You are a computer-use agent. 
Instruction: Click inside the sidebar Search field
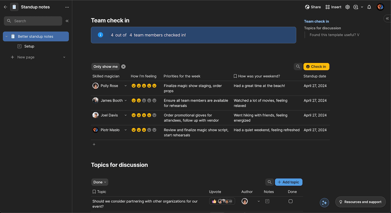coord(33,21)
